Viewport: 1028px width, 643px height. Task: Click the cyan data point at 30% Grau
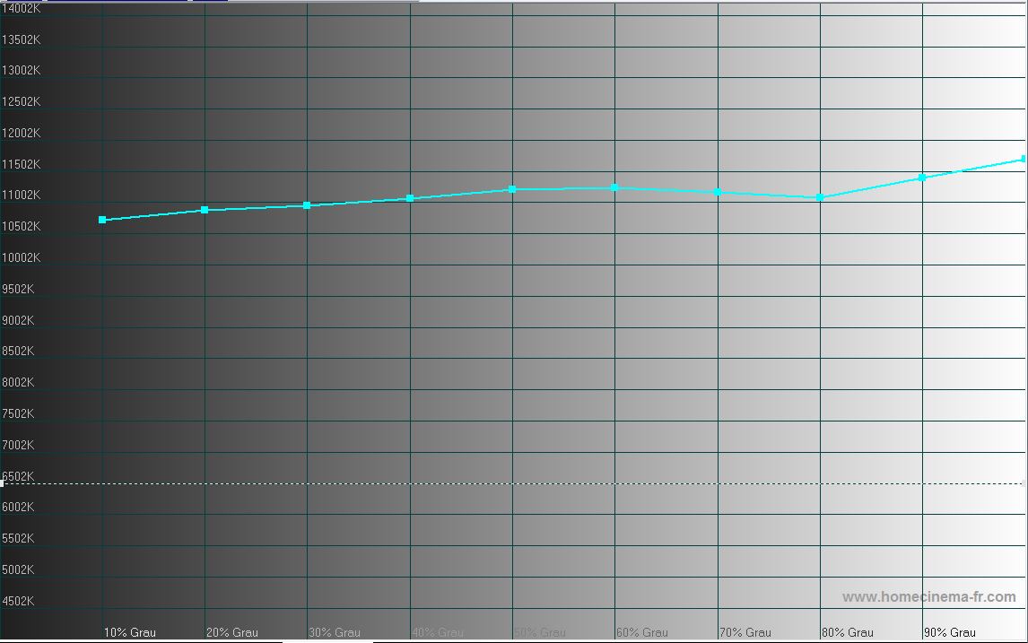[307, 205]
